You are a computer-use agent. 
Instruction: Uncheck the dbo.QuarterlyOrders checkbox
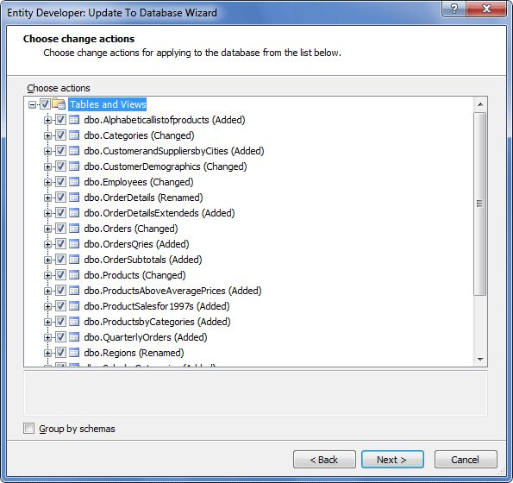60,337
